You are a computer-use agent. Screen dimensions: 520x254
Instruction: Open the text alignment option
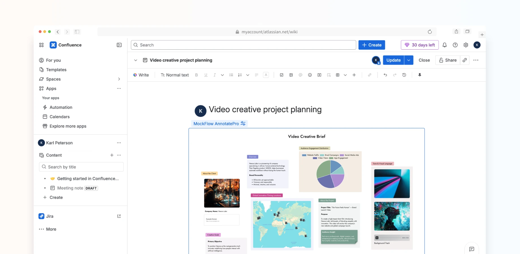click(x=256, y=75)
